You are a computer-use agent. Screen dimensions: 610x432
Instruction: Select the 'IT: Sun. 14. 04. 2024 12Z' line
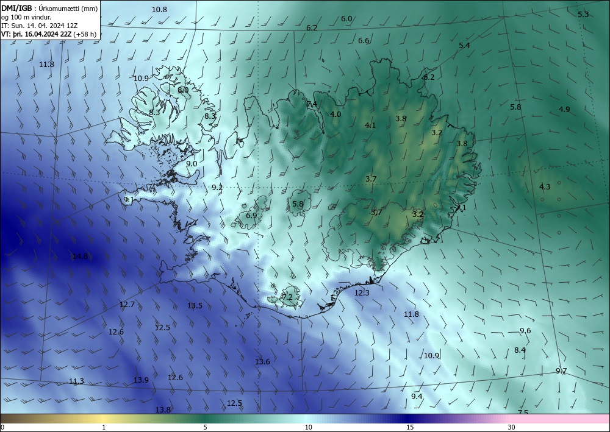(x=39, y=26)
